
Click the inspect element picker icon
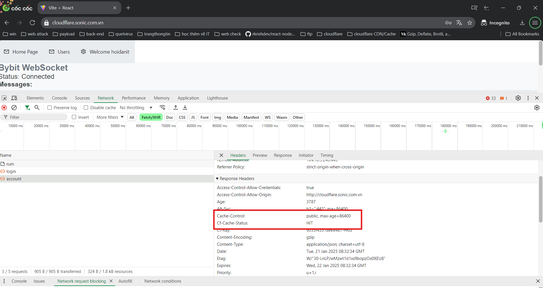coord(4,98)
